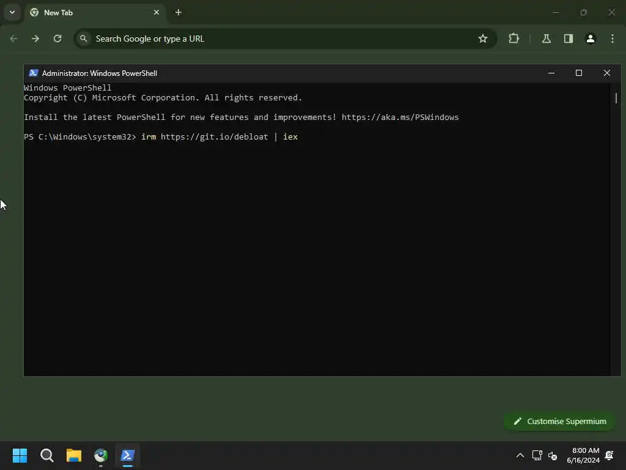Click the browser back arrow
Image resolution: width=626 pixels, height=470 pixels.
coord(13,39)
